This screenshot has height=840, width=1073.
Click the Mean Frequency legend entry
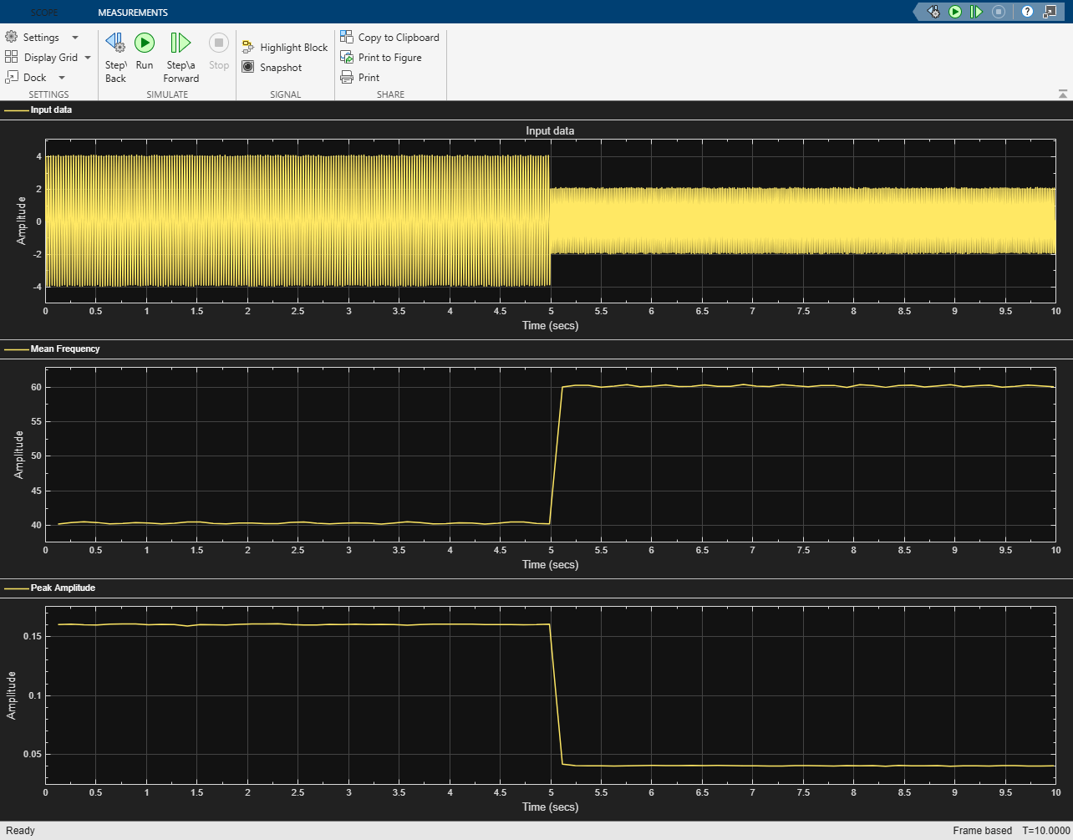tap(64, 349)
